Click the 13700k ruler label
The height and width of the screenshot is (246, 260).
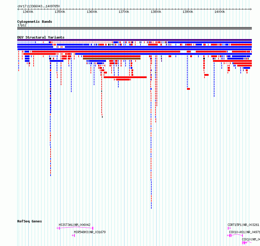[124, 12]
